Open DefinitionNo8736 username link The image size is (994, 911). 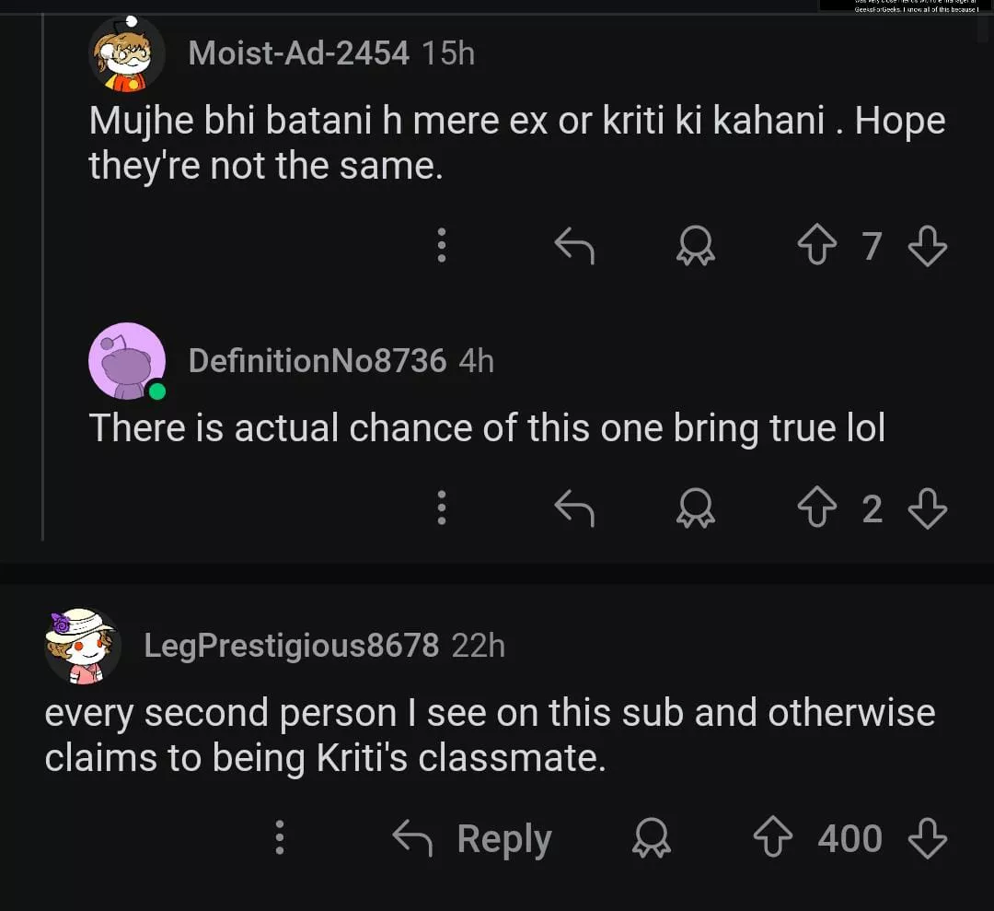pyautogui.click(x=317, y=361)
